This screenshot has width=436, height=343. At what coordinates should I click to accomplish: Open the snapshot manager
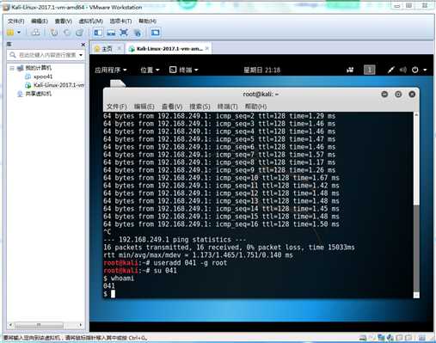click(x=79, y=33)
